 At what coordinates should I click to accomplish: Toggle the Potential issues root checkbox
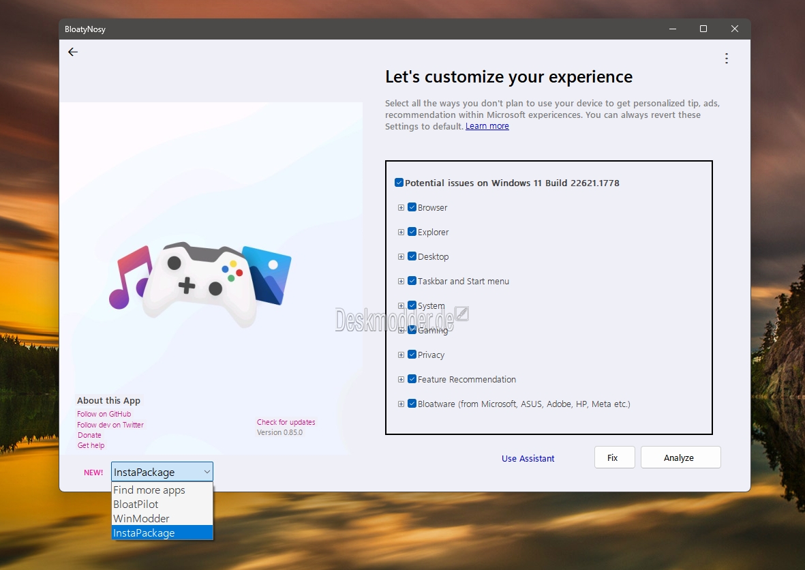pos(399,183)
